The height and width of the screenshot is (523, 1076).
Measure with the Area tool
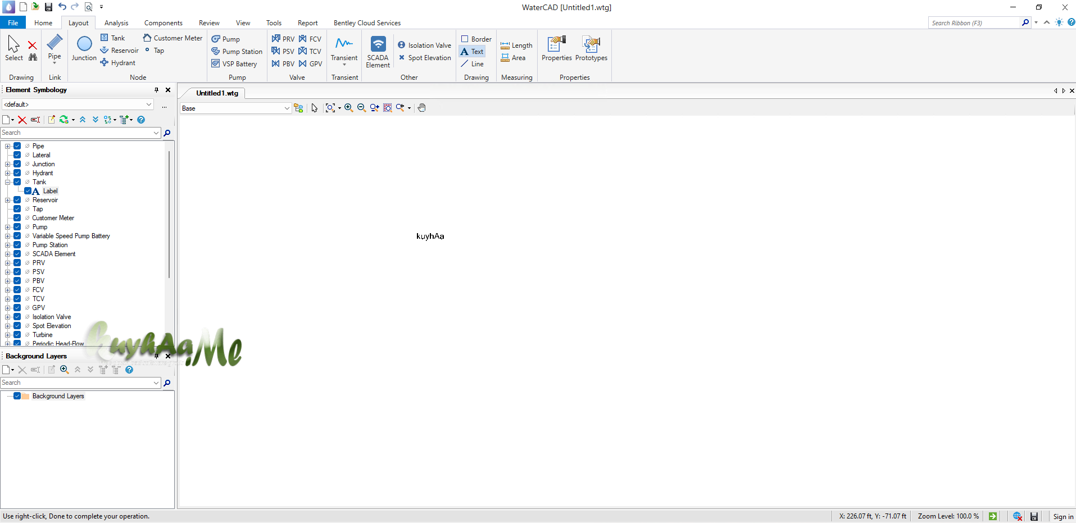point(513,57)
